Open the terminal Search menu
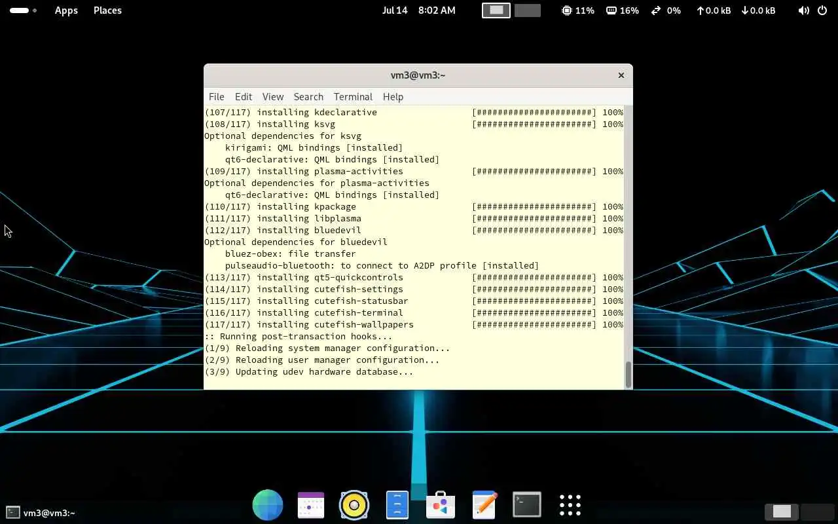 coord(308,96)
